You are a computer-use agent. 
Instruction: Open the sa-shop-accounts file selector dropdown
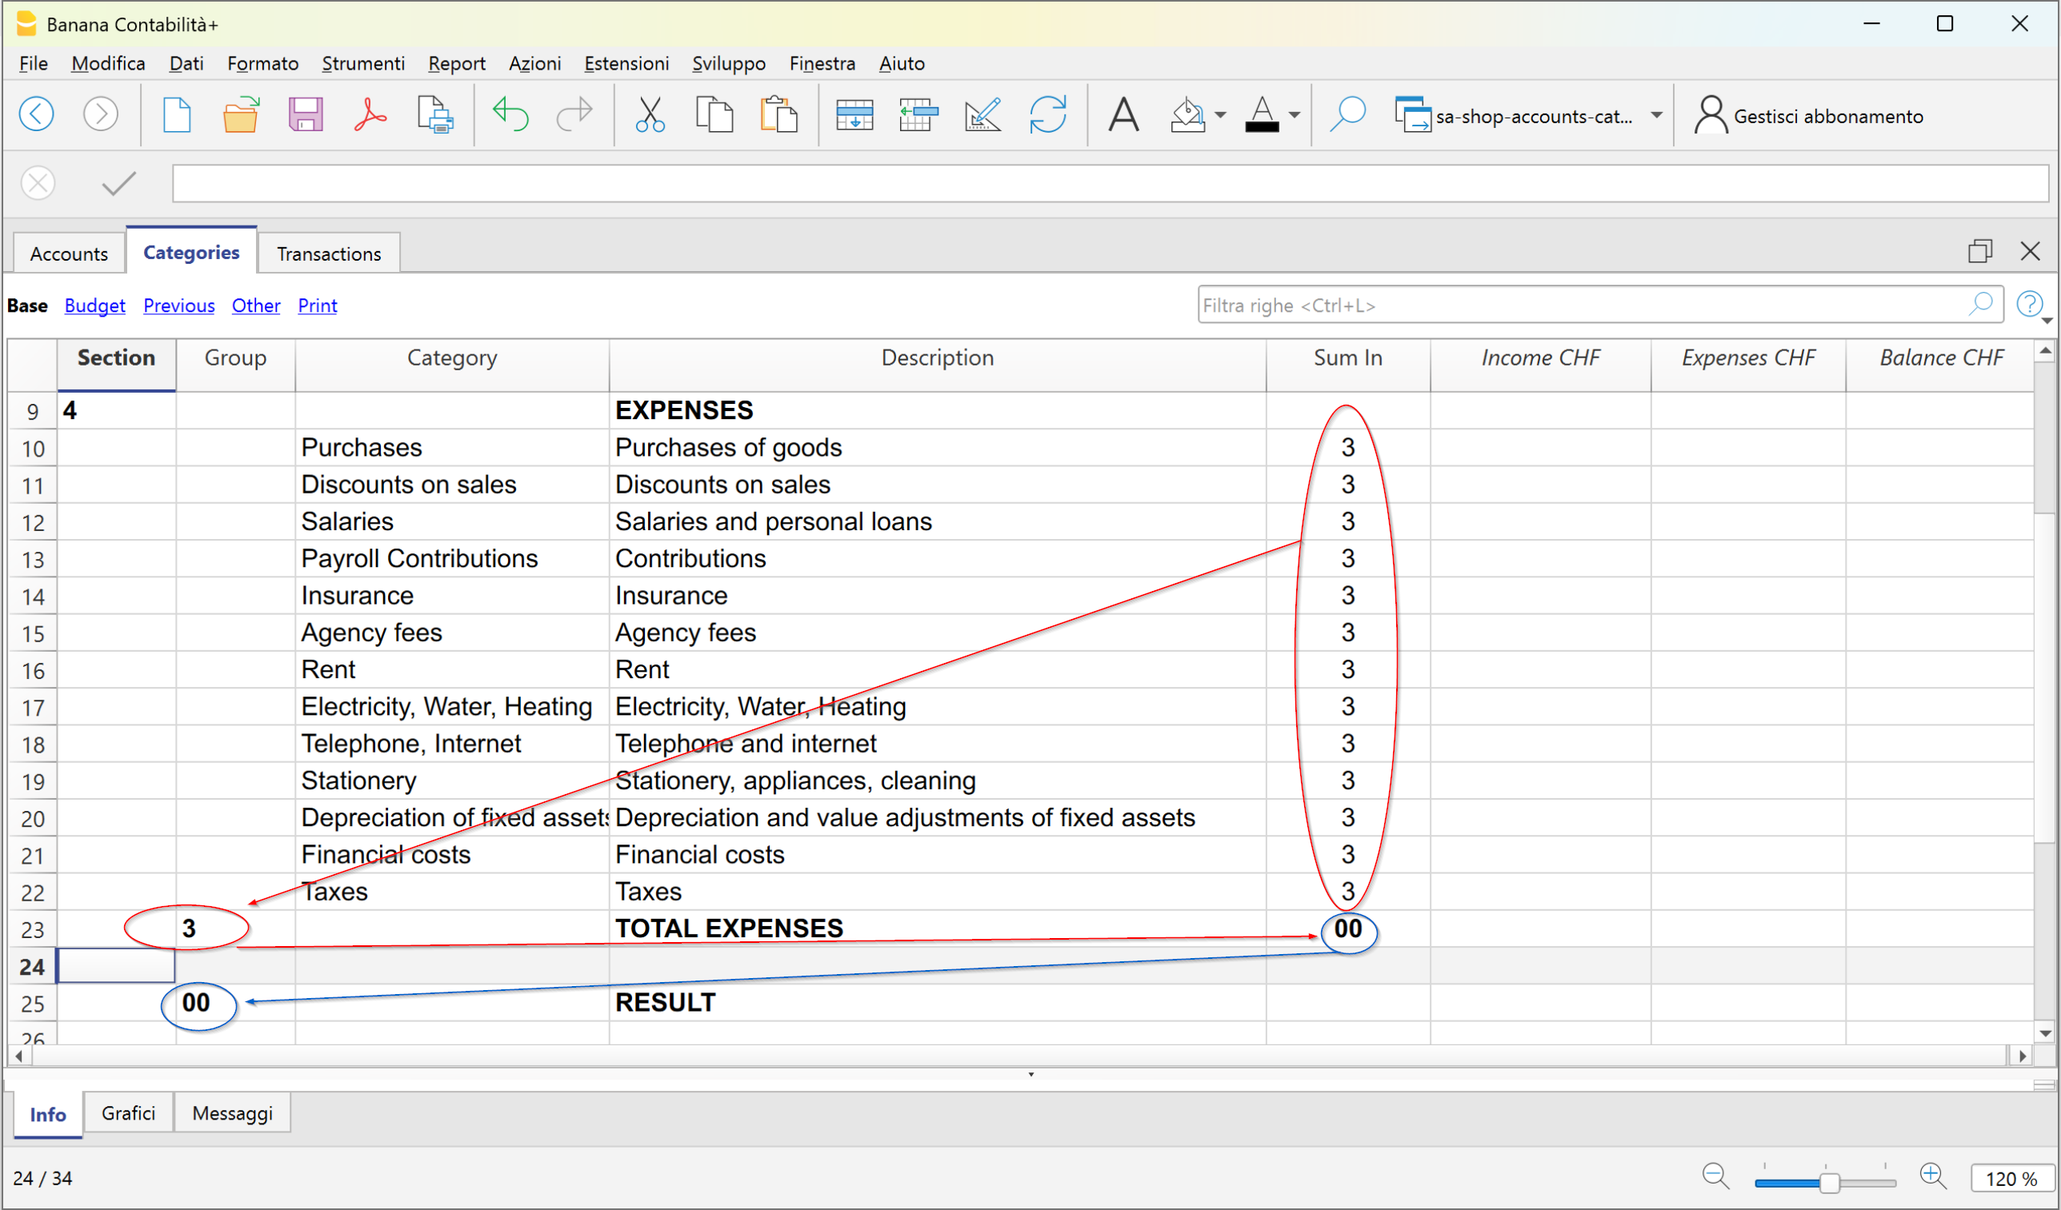[1656, 115]
